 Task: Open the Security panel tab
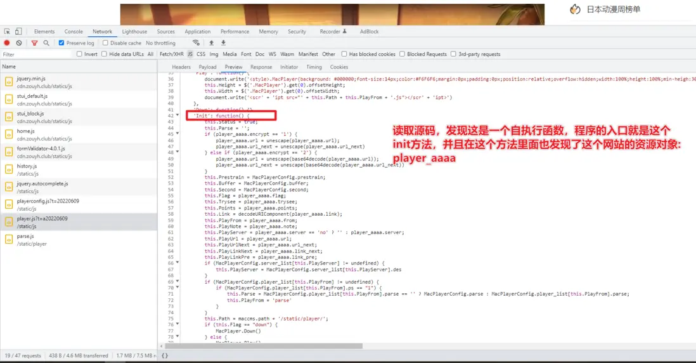(297, 32)
